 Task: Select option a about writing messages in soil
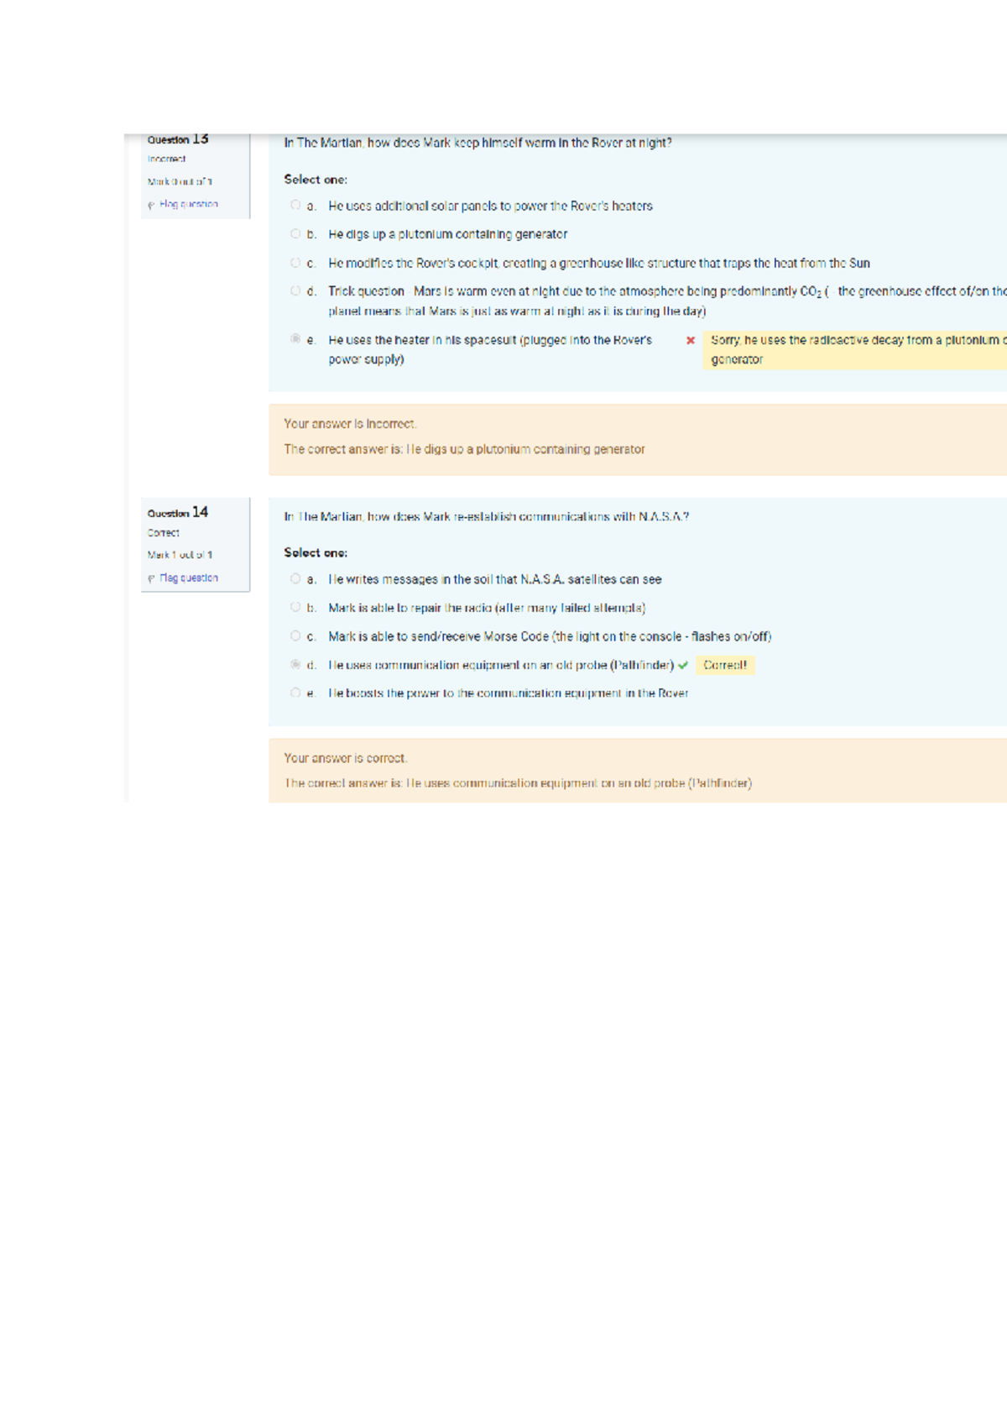(x=295, y=578)
